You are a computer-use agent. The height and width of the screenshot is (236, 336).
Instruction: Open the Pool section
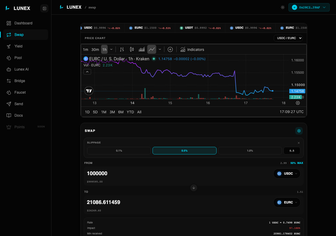tap(26, 58)
